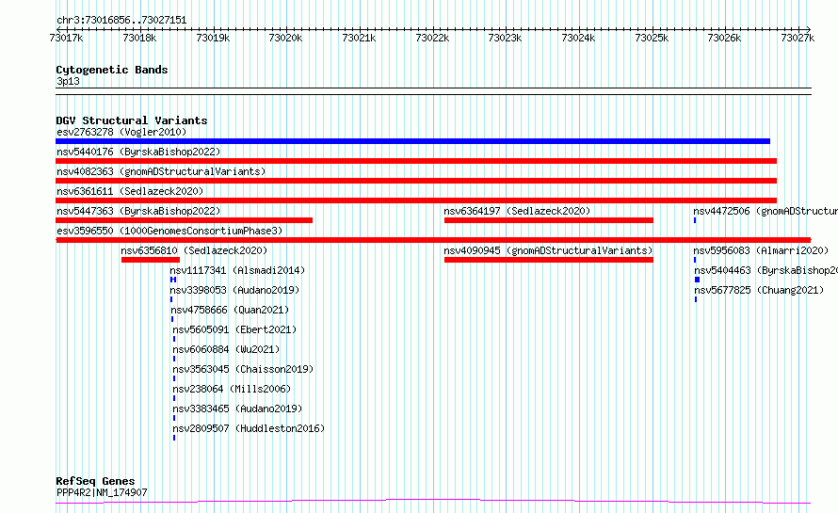
Task: Open the esv2763278 (Vogler2010) label
Action: click(121, 132)
